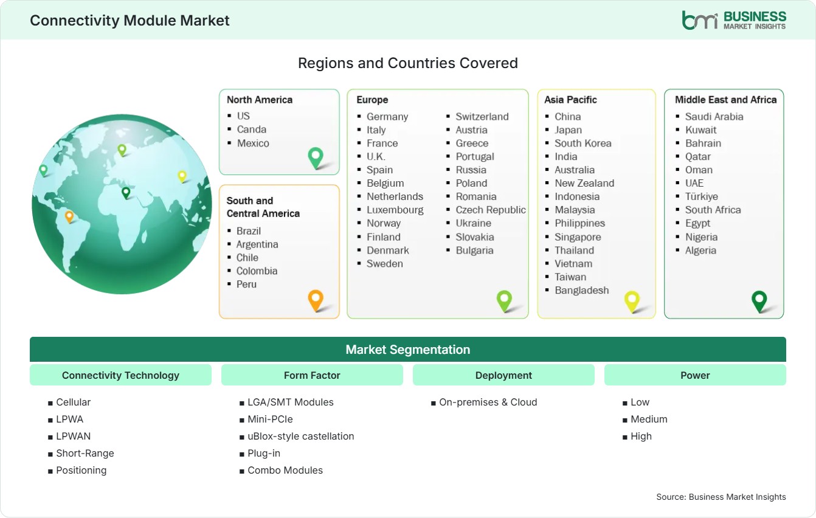Click the orange pin in South and Central America card
The image size is (816, 518).
click(x=315, y=300)
